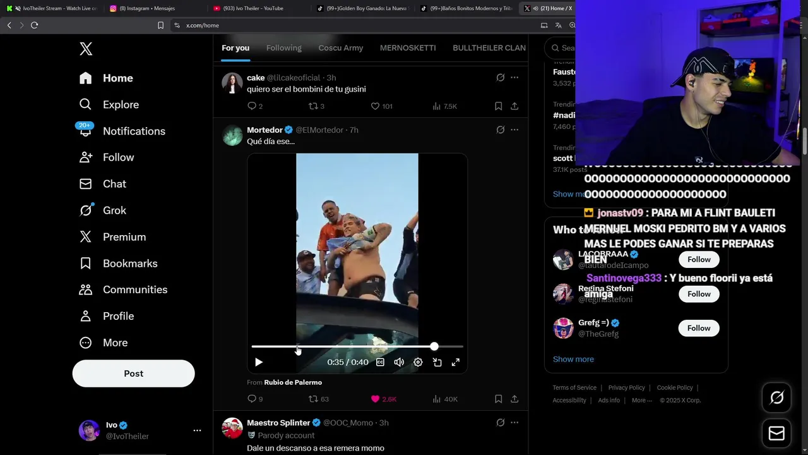Toggle picture-in-picture for the video
The height and width of the screenshot is (455, 808).
click(437, 362)
